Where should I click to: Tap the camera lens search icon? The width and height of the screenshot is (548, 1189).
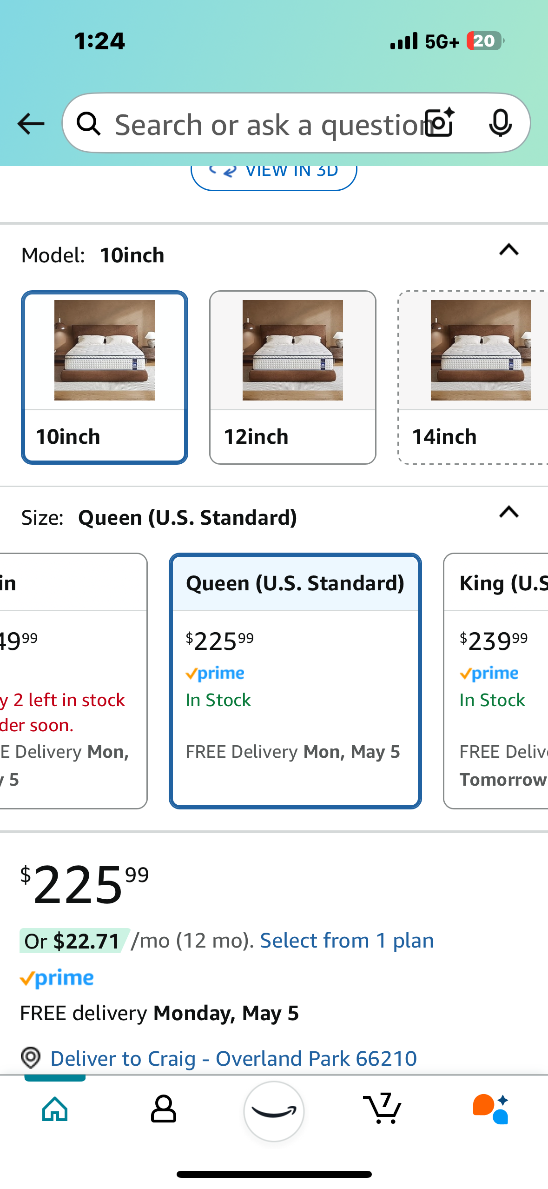(x=440, y=123)
